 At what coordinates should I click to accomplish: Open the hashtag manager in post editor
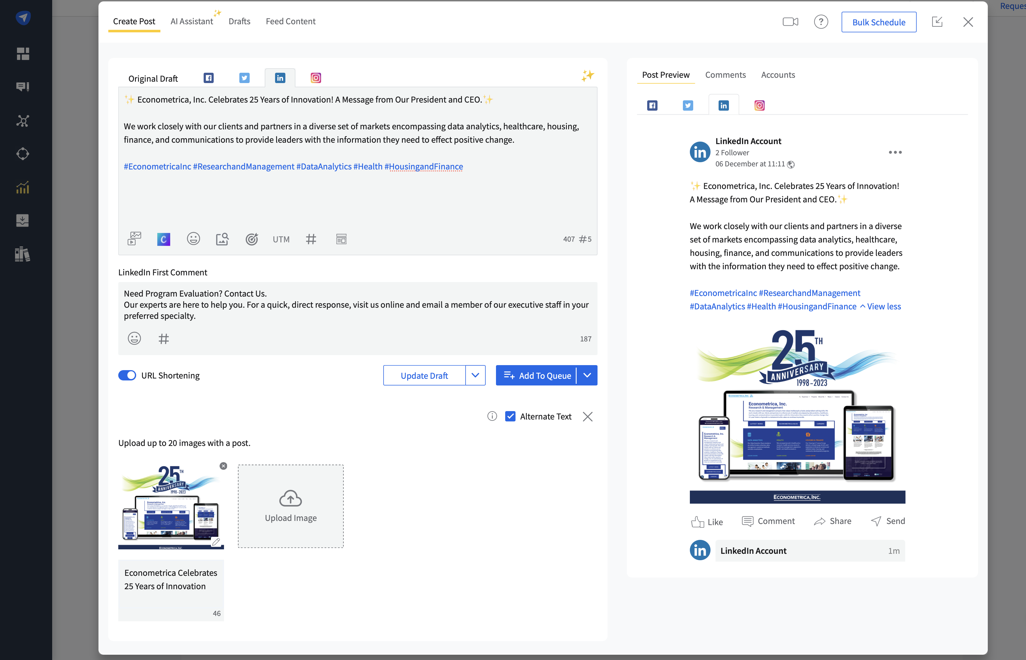click(x=311, y=239)
